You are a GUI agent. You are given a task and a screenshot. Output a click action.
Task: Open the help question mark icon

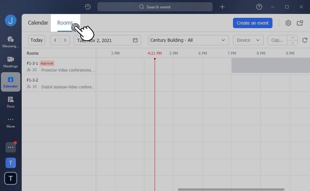click(259, 7)
